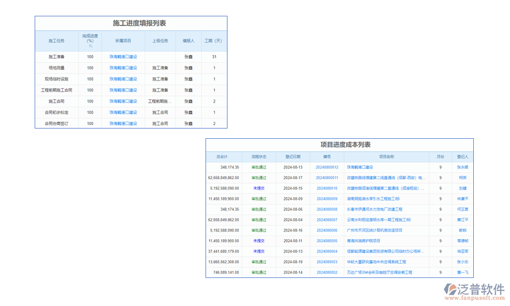This screenshot has width=510, height=306.
Task: Open 青海洪湖养护院项目 project link
Action: (x=364, y=241)
